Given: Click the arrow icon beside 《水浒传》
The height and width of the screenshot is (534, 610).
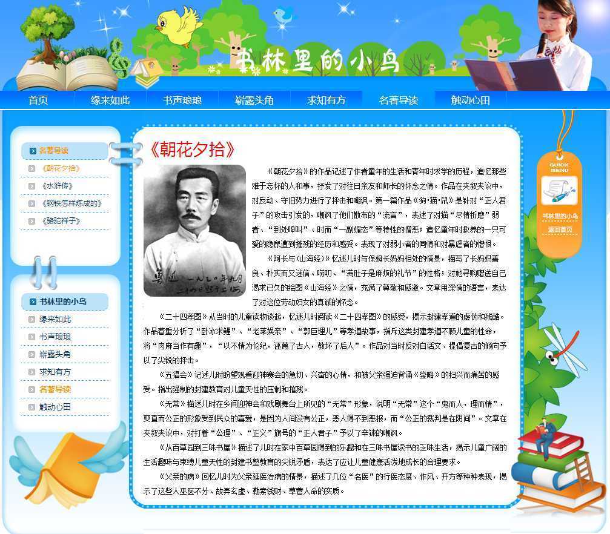Looking at the screenshot, I should pyautogui.click(x=32, y=186).
